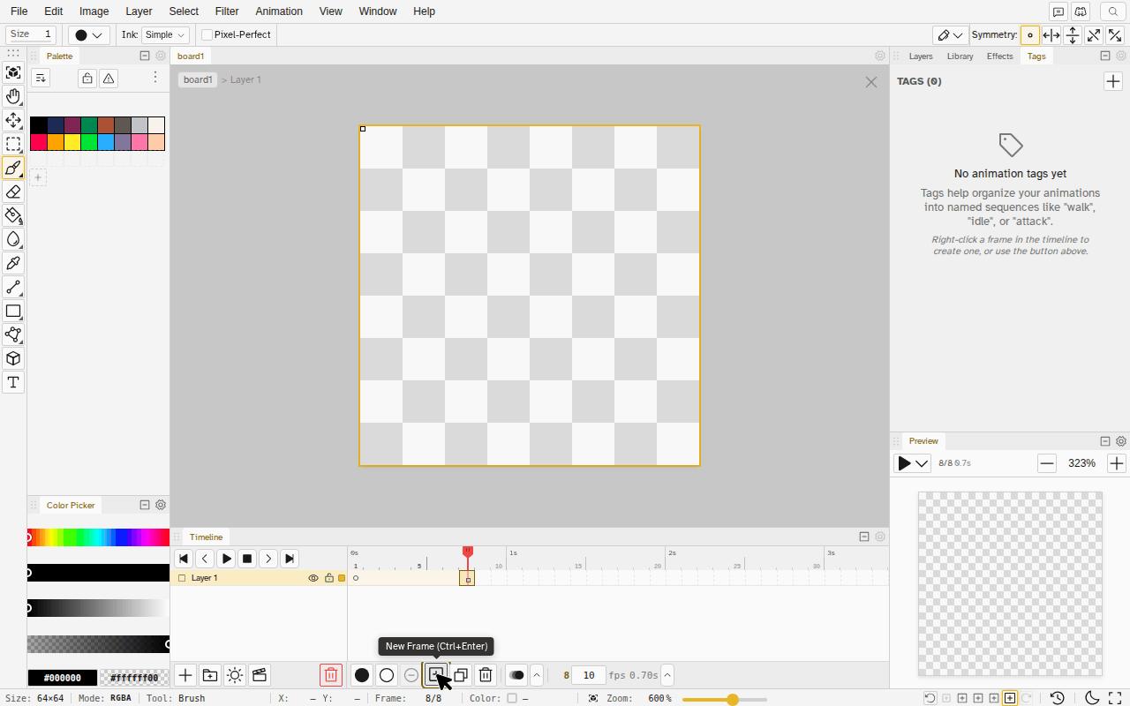The height and width of the screenshot is (706, 1130).
Task: Add a new animation tag
Action: [x=1113, y=81]
